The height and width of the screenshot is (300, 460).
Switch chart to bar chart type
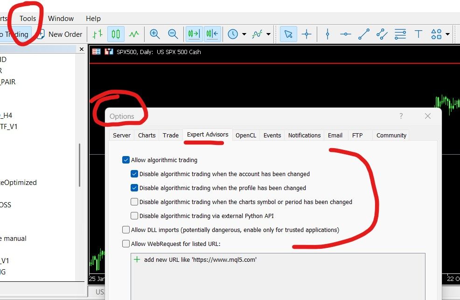(98, 34)
